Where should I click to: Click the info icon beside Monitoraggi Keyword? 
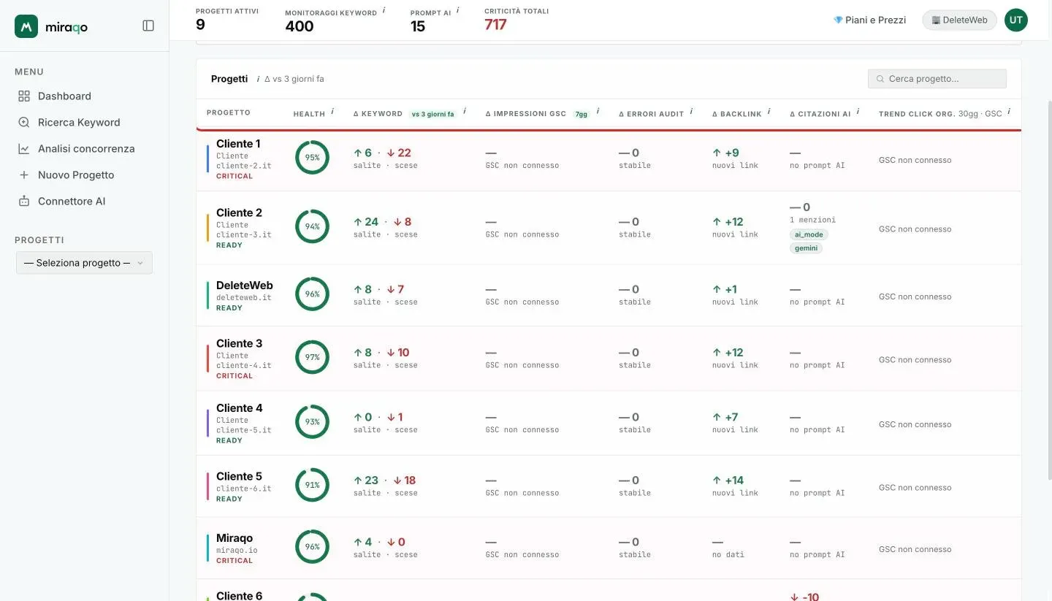pyautogui.click(x=384, y=11)
